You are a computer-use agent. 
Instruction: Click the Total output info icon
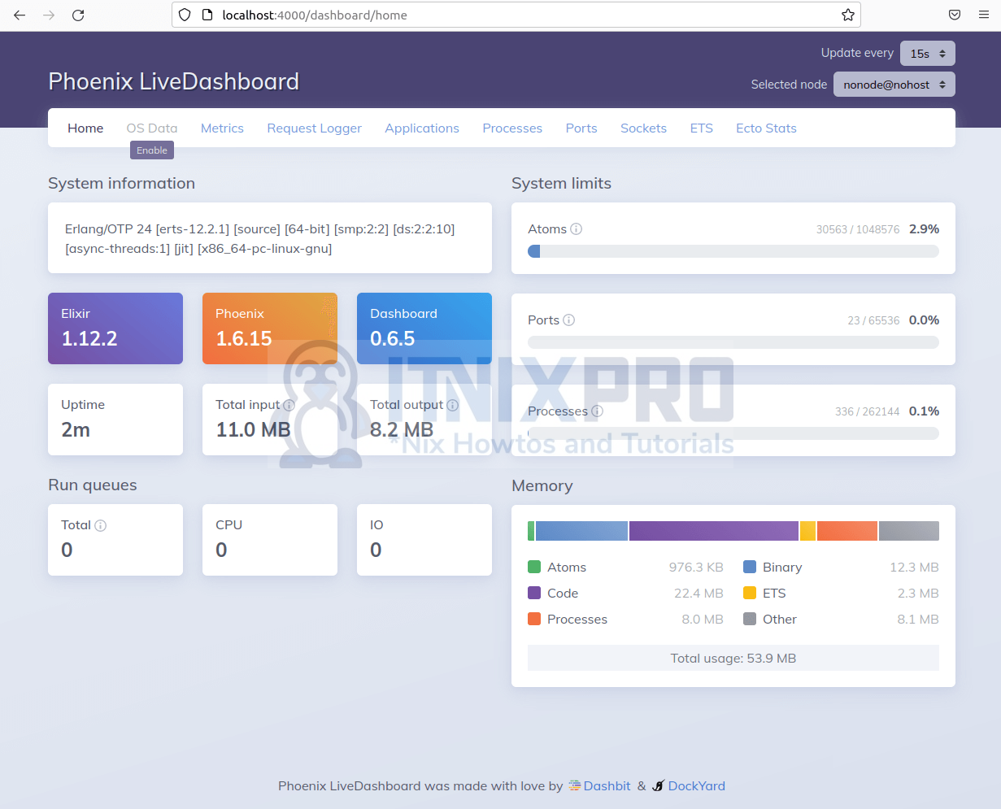point(452,405)
